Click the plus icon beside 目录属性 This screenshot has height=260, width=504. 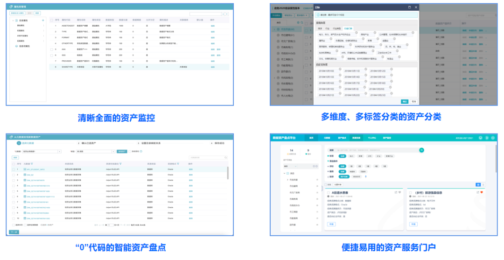pyautogui.click(x=43, y=21)
